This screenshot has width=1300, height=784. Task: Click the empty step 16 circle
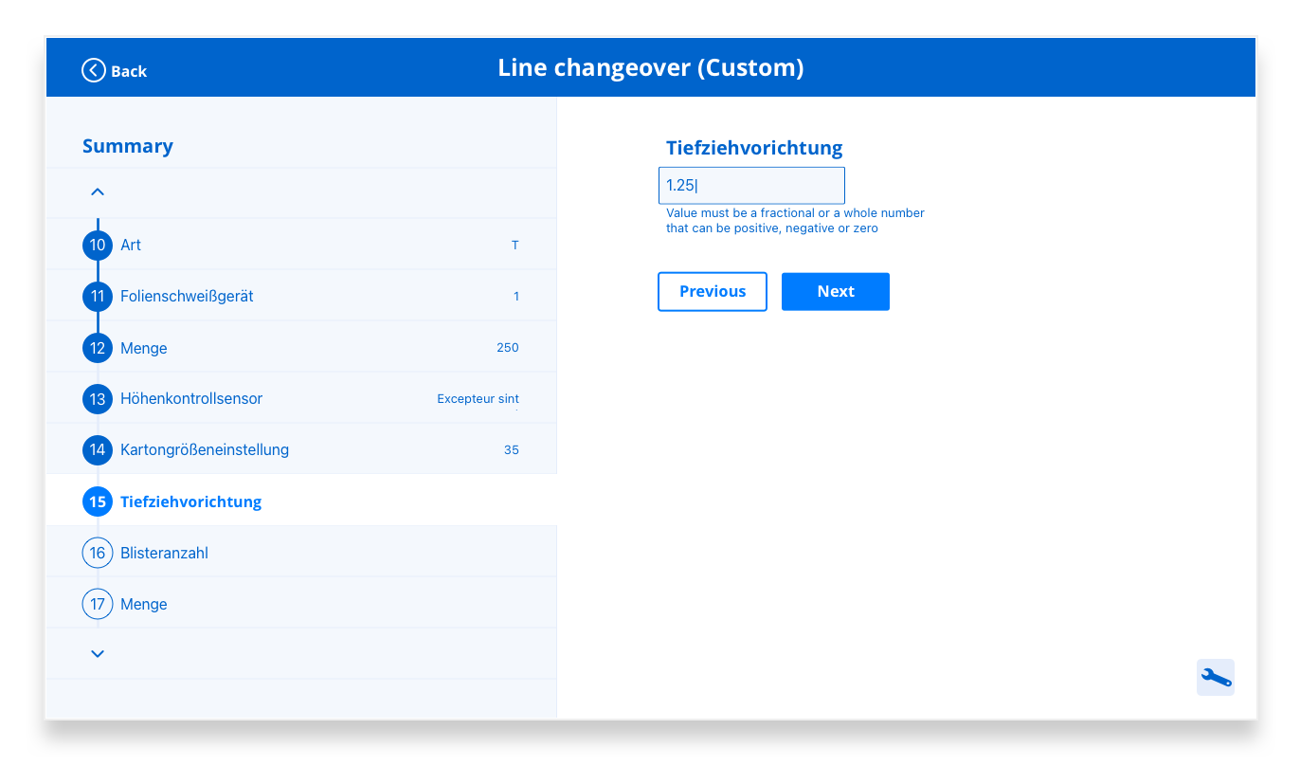[98, 553]
